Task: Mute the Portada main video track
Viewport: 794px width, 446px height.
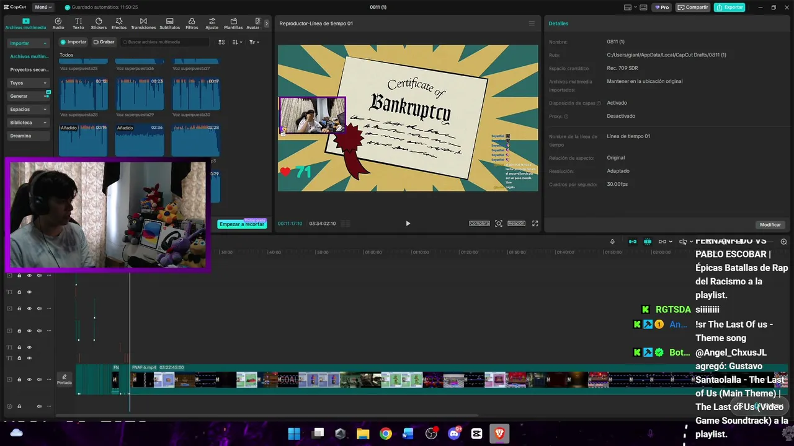Action: [x=39, y=380]
